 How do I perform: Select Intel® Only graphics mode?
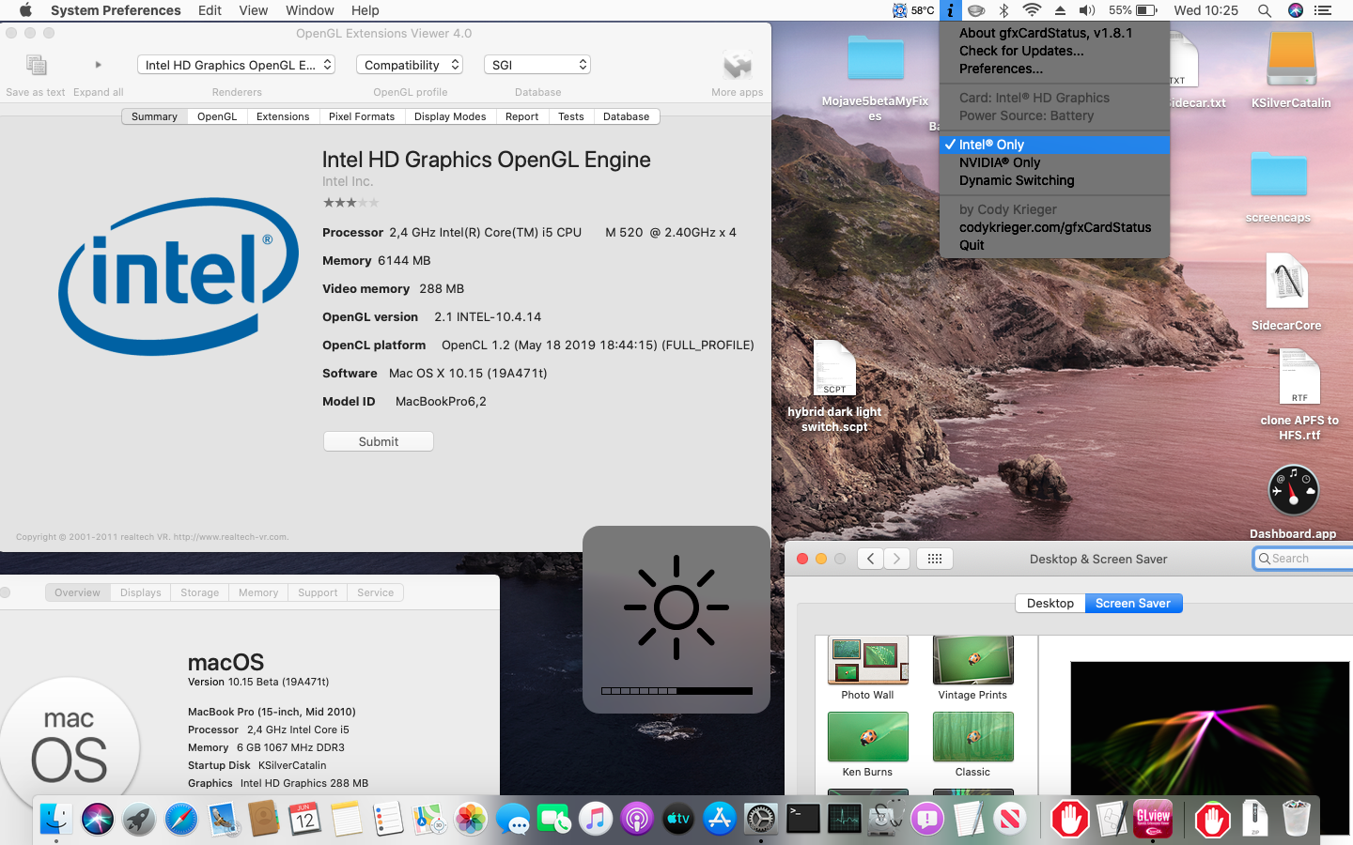pos(1054,145)
